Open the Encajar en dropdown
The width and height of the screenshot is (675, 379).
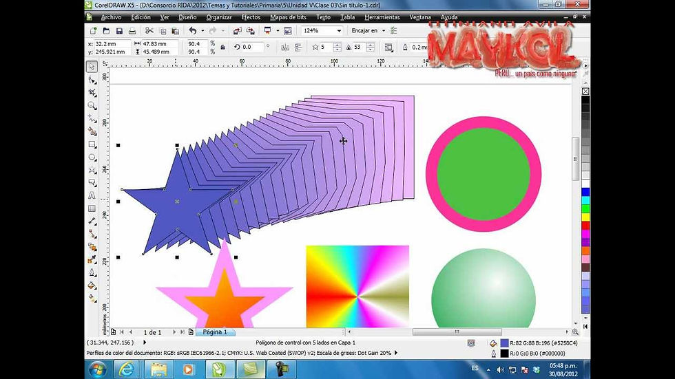pos(384,31)
